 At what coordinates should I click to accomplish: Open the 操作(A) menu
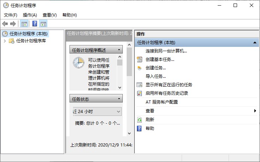point(30,15)
